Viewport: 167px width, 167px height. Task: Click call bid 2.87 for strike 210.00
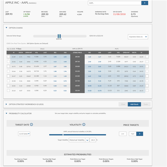click(x=55, y=66)
